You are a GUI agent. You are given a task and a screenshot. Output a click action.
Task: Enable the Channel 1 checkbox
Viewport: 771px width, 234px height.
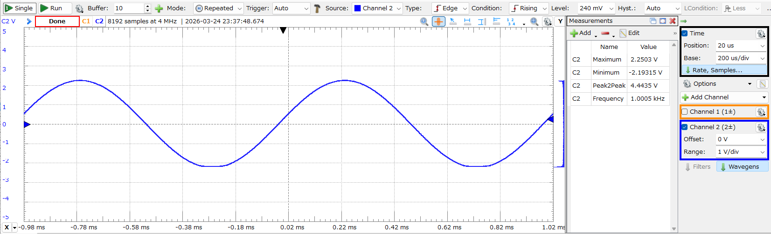(685, 112)
